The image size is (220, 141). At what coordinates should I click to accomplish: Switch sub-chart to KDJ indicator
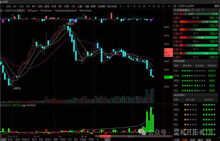pyautogui.click(x=34, y=139)
